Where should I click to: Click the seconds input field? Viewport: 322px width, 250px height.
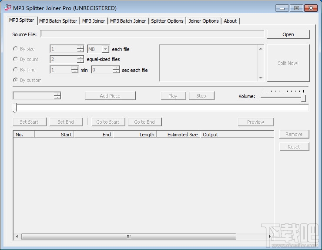[x=102, y=70]
